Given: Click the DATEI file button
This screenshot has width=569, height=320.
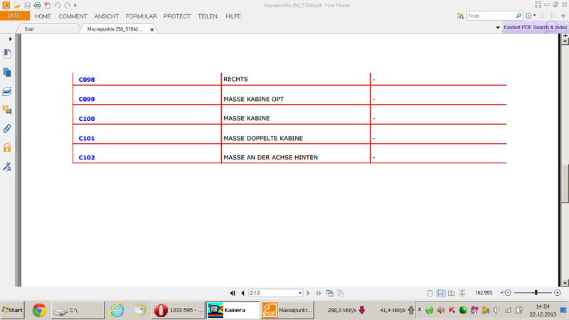Looking at the screenshot, I should [15, 16].
